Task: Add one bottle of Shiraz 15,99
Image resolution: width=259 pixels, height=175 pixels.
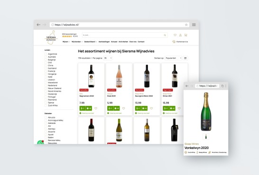Action: point(166,108)
